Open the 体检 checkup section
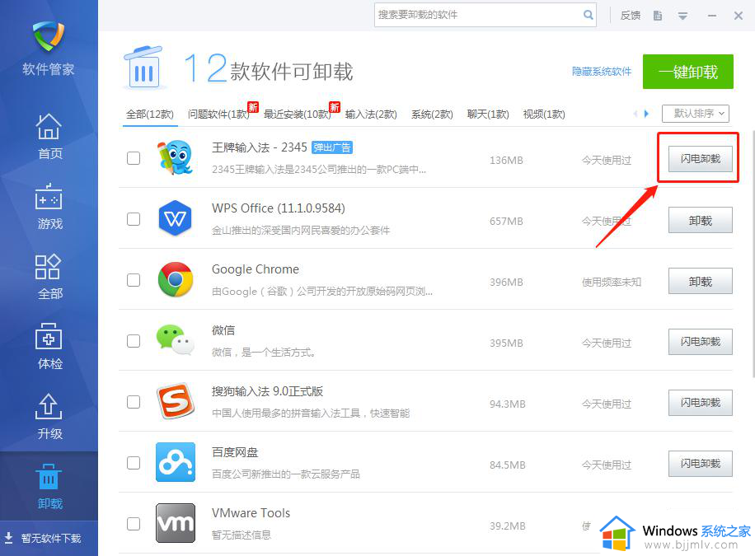The height and width of the screenshot is (556, 755). click(x=49, y=347)
